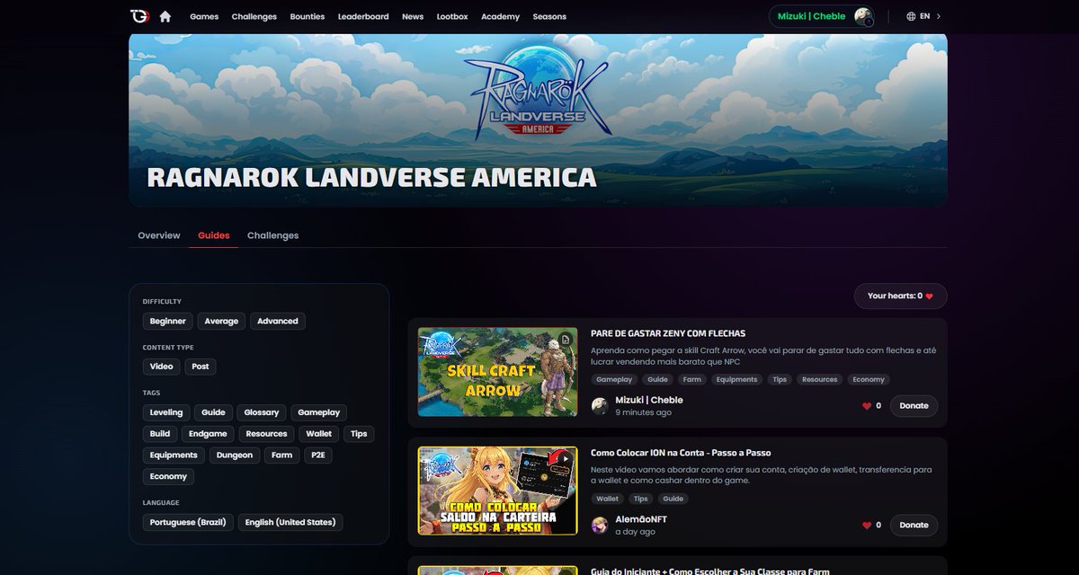Select the Build tag filter

click(x=160, y=433)
